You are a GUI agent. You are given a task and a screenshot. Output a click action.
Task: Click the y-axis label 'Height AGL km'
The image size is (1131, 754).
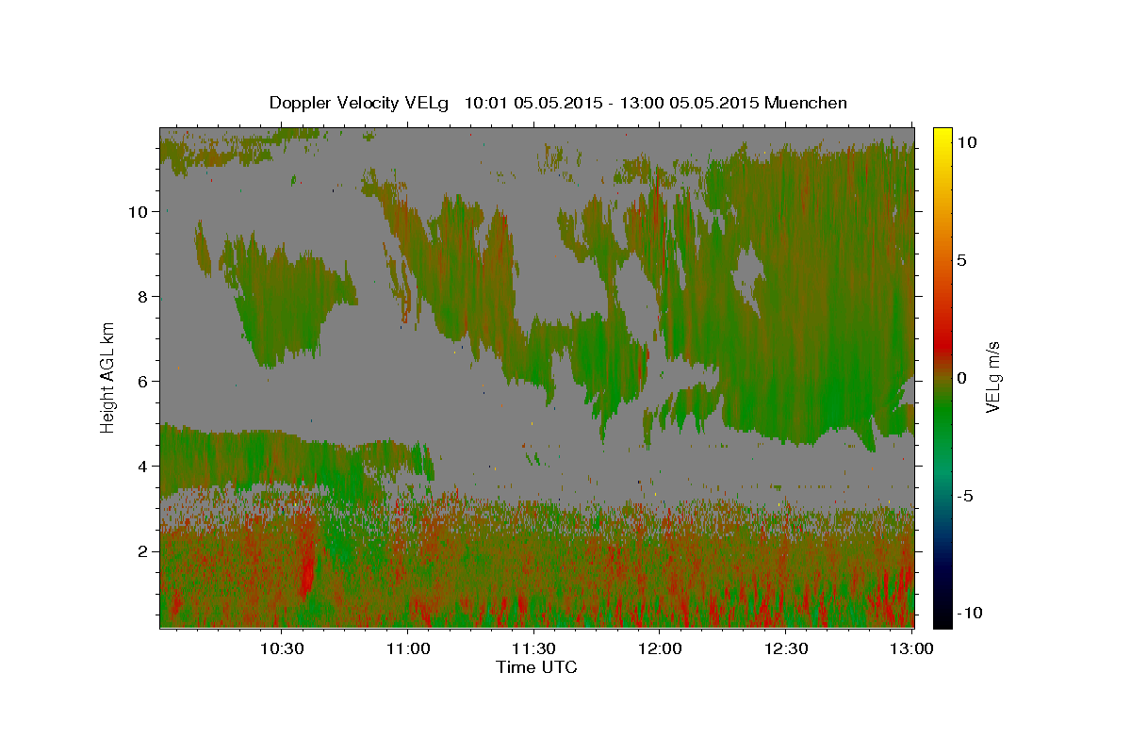tap(107, 376)
